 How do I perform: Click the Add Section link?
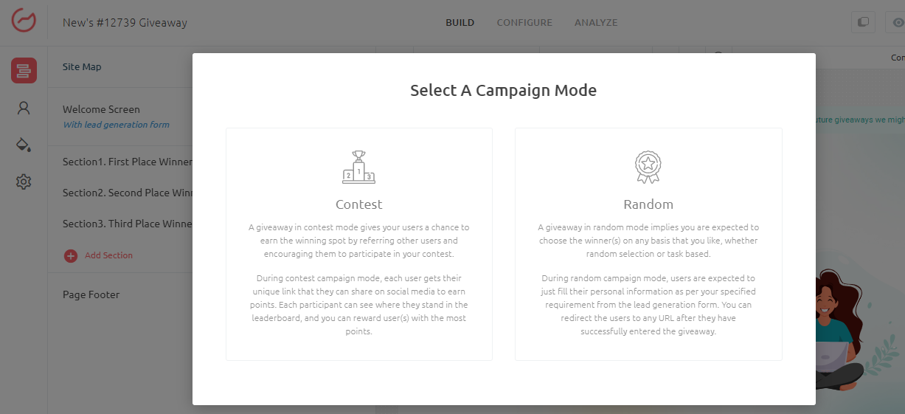tap(108, 255)
